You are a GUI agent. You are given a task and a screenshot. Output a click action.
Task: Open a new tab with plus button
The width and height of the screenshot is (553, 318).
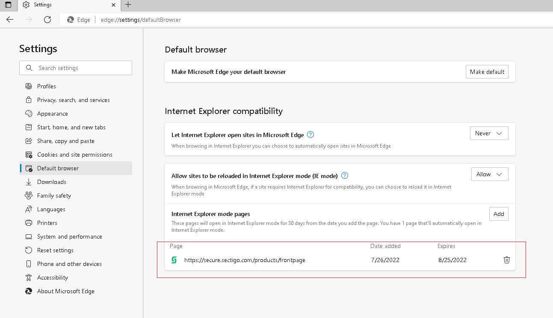tap(128, 5)
